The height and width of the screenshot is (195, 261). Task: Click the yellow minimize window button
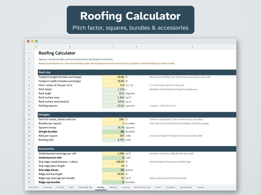(32, 41)
